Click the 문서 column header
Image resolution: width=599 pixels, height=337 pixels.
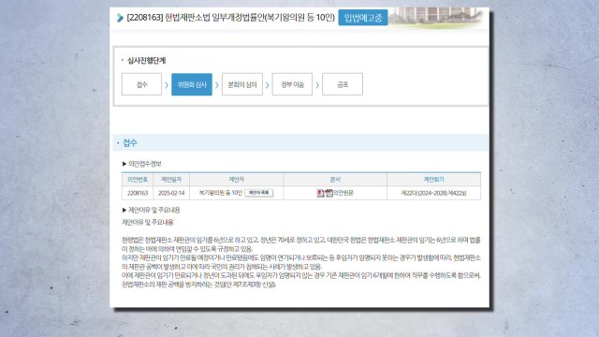335,179
